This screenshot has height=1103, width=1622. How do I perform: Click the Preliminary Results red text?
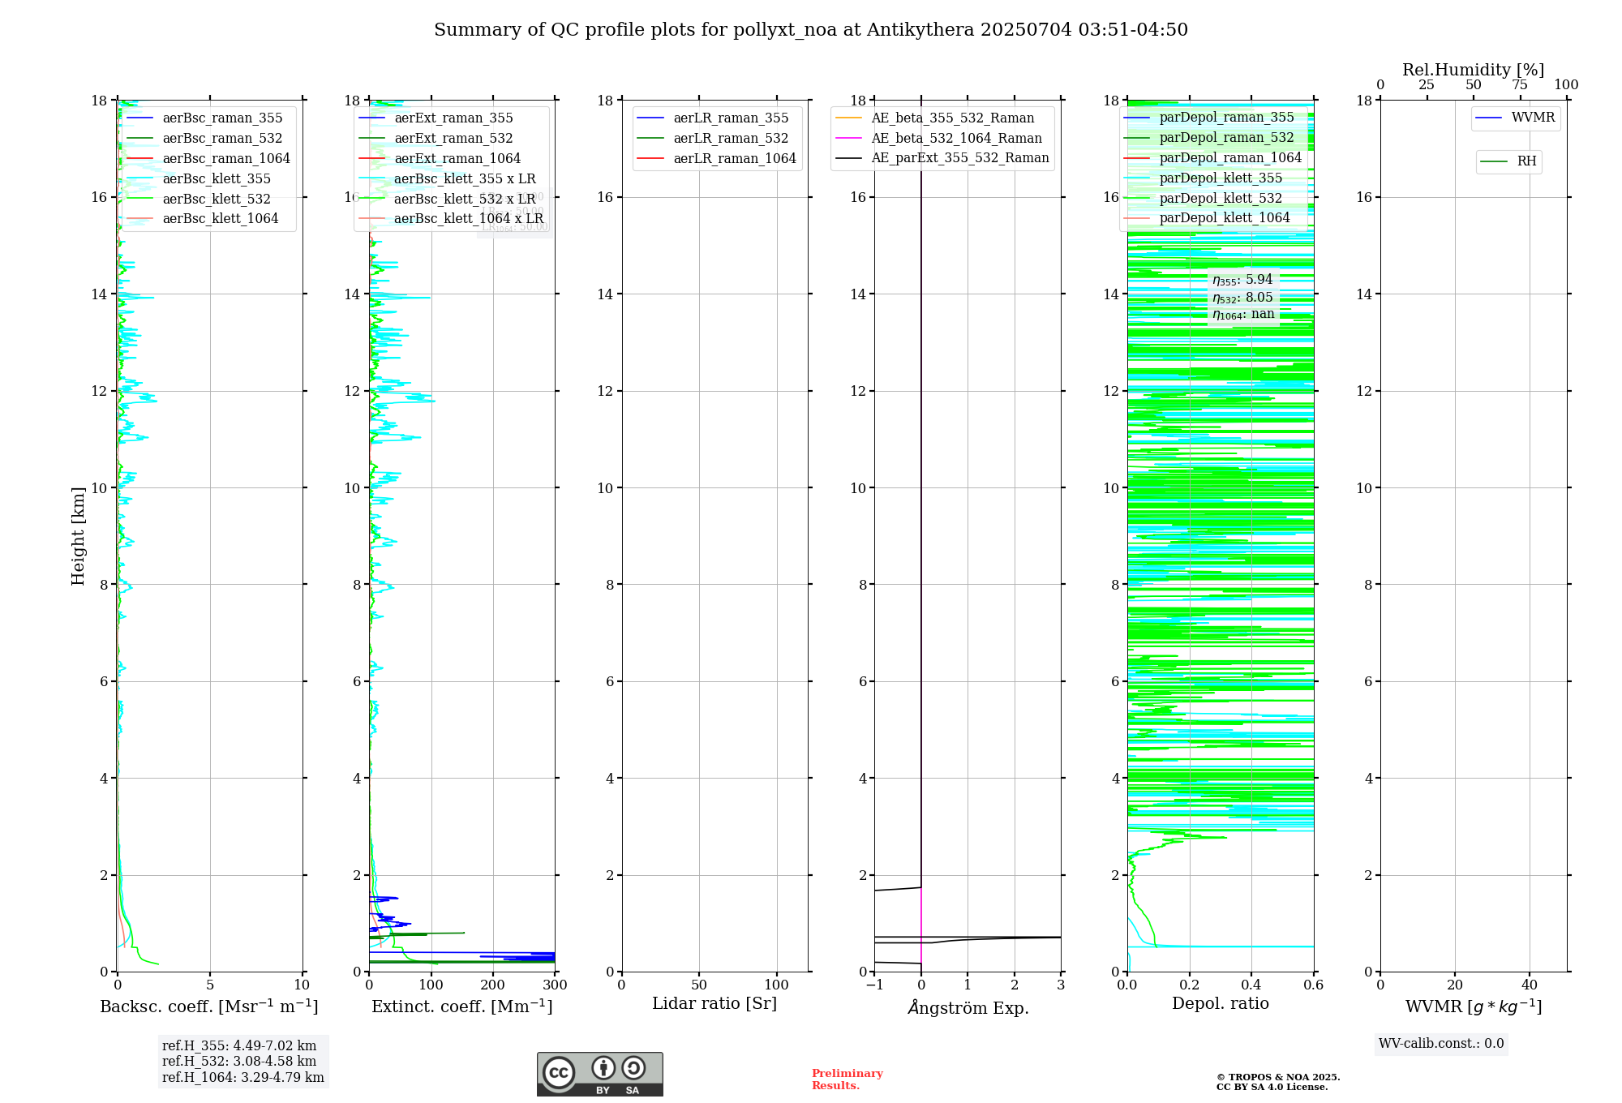click(x=847, y=1079)
